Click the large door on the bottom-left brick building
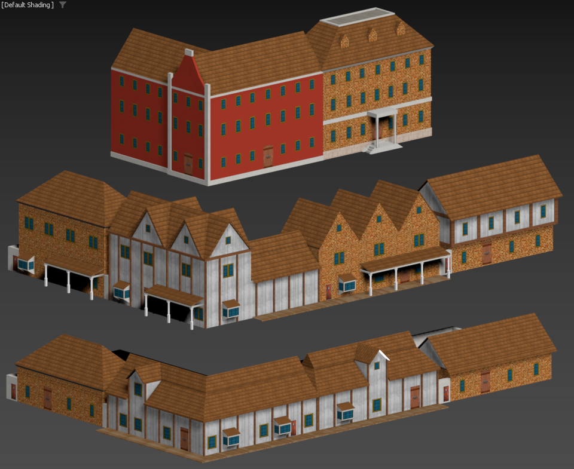Screen dimensions: 574x469 coord(48,399)
